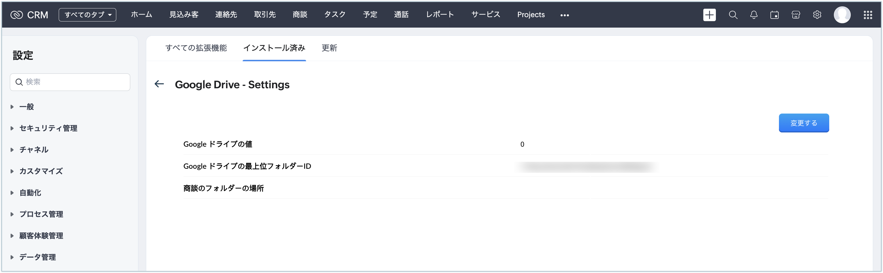The height and width of the screenshot is (273, 883).
Task: Open the apps grid launcher icon
Action: point(868,15)
